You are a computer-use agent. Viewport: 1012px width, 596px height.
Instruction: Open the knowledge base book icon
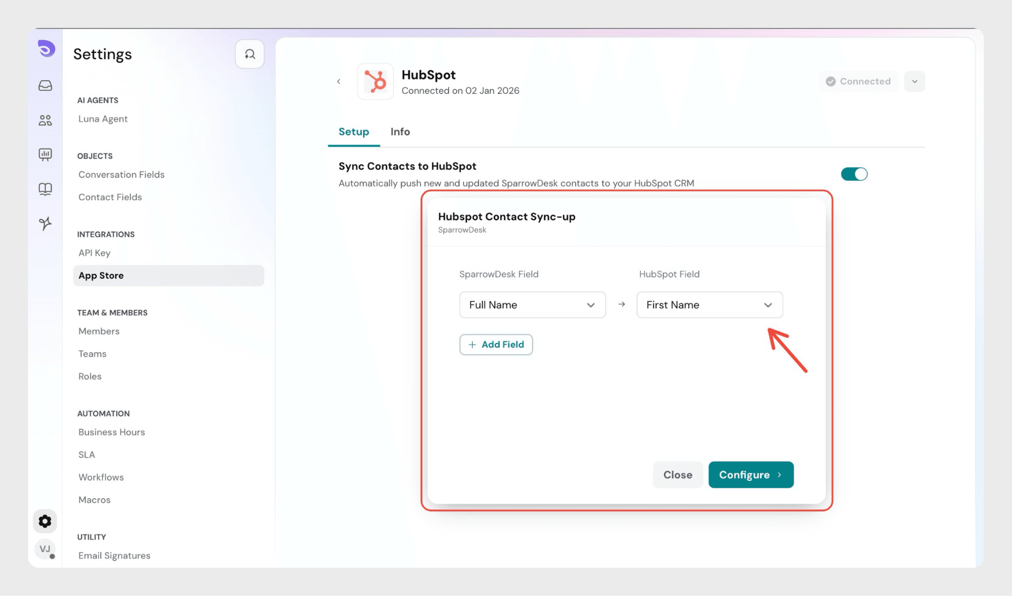(x=45, y=189)
